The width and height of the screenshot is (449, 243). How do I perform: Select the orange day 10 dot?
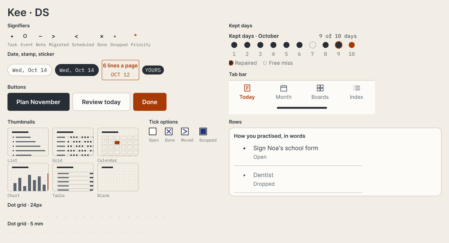pos(352,45)
